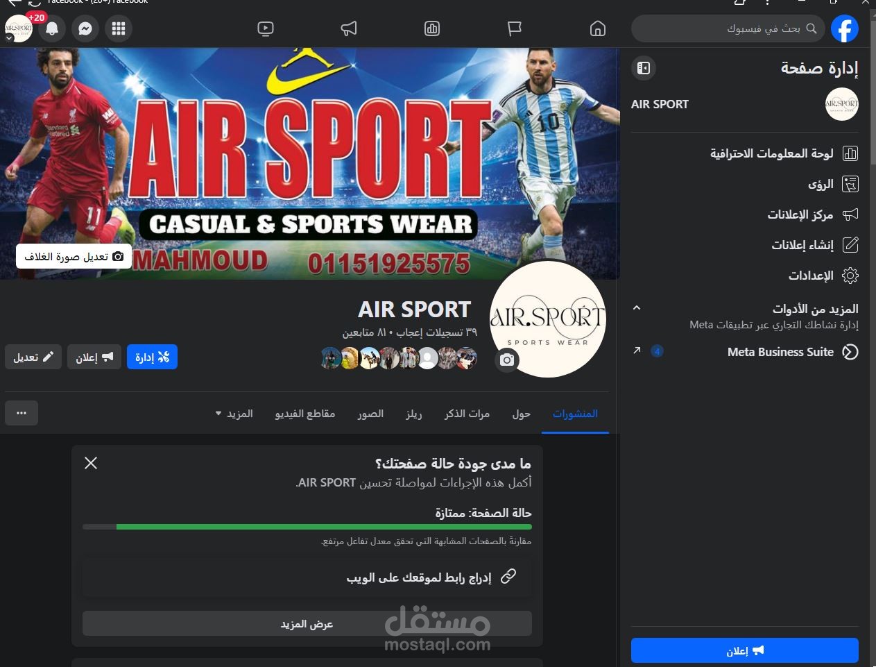Click follower avatars row under page name

point(399,358)
